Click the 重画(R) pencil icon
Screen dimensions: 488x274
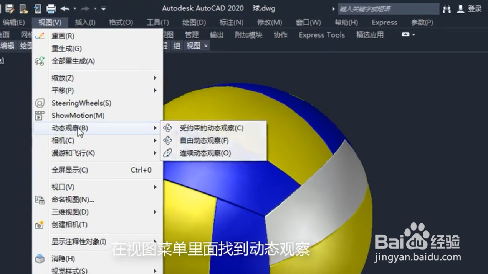(40, 36)
